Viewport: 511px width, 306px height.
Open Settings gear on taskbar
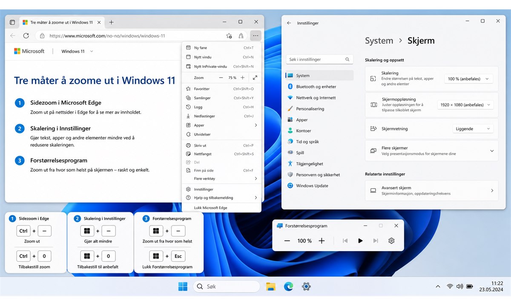(x=306, y=287)
